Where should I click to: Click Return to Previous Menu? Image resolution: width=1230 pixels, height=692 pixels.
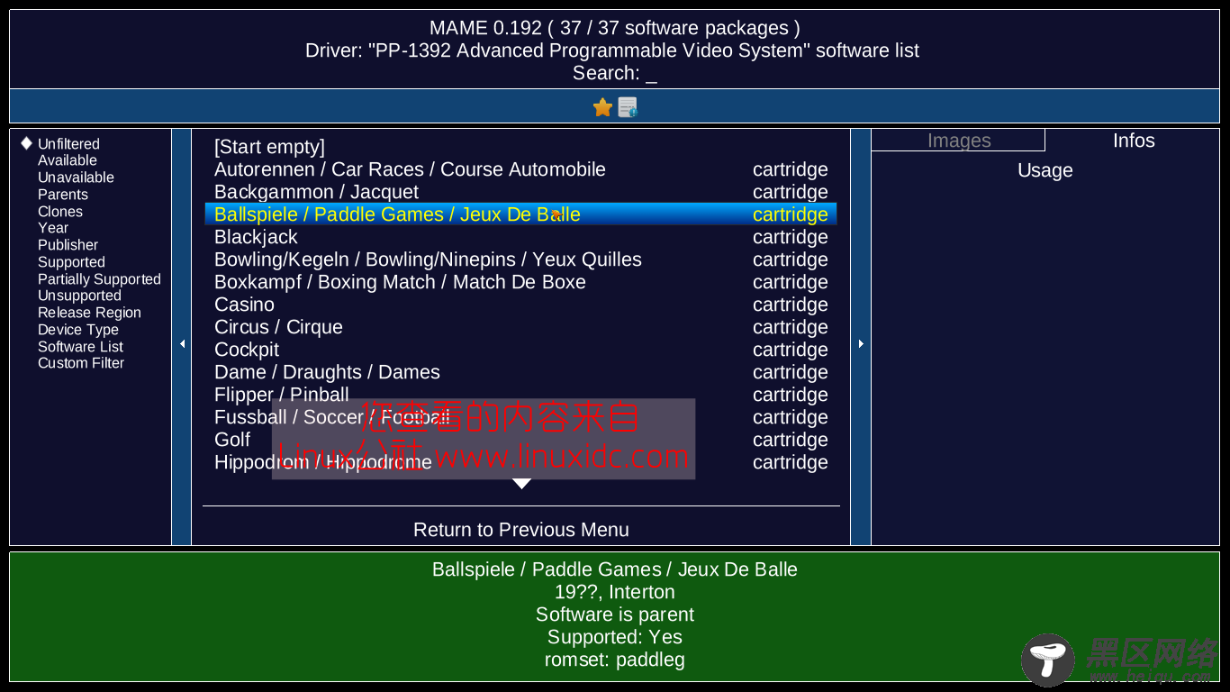click(521, 530)
